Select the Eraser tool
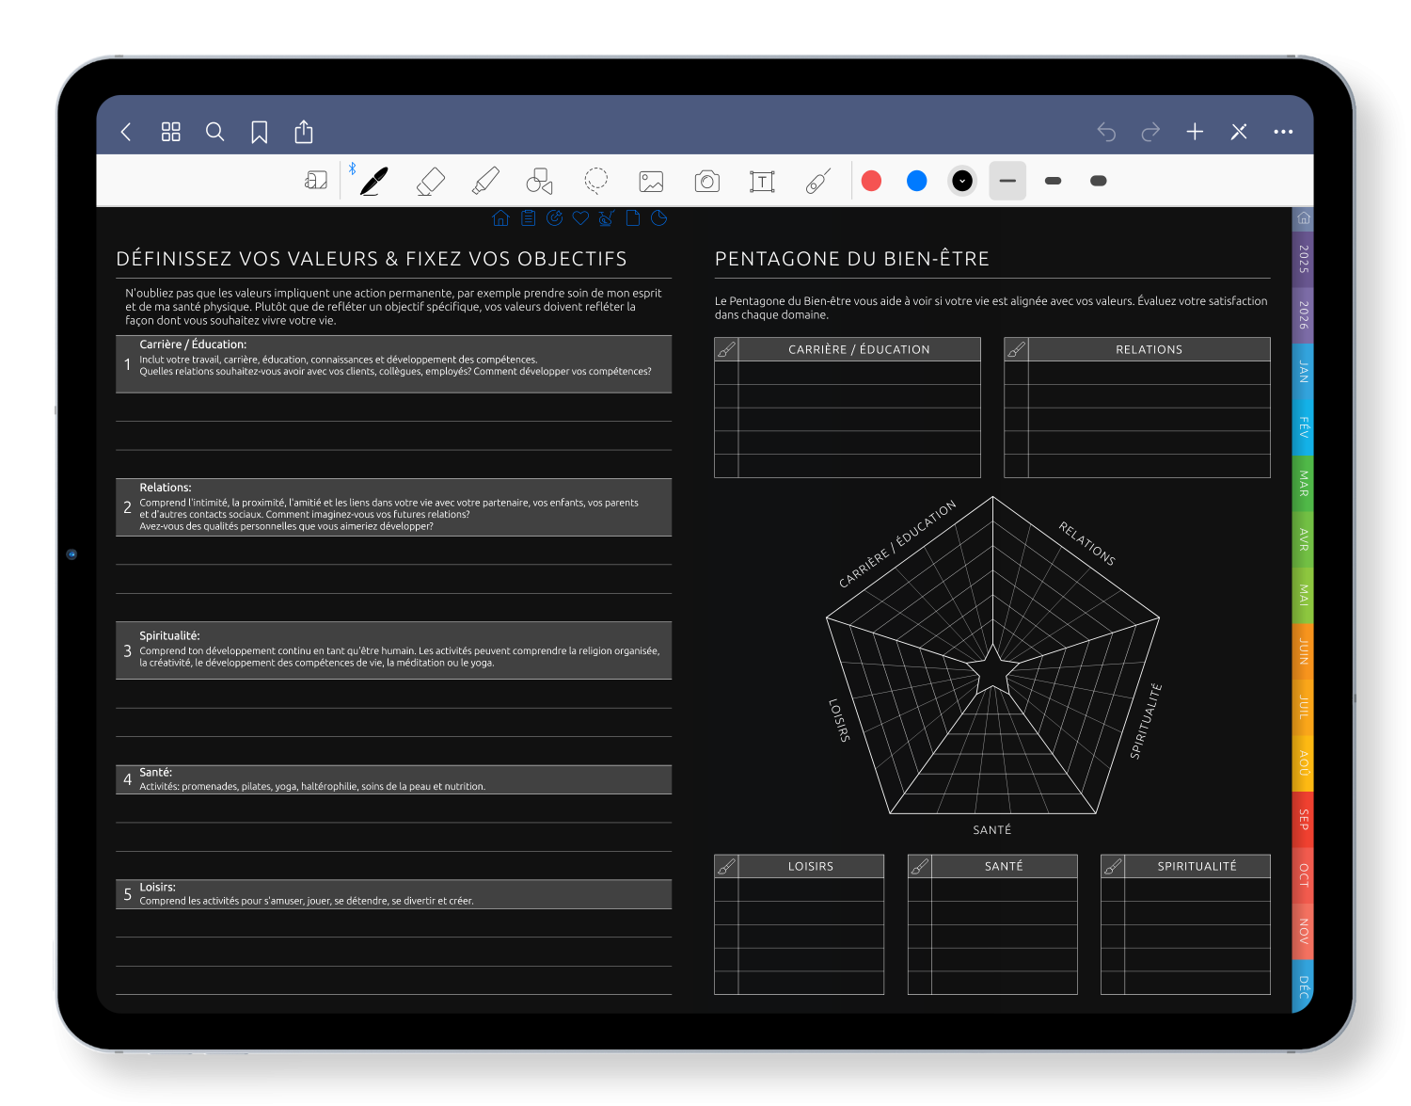The width and height of the screenshot is (1411, 1106). (x=430, y=181)
